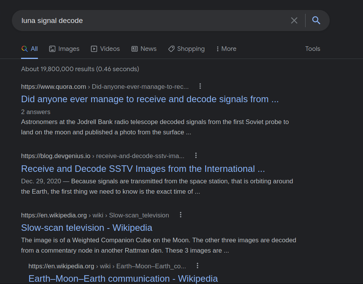Click the Shopping tag icon
This screenshot has width=363, height=284.
click(171, 49)
